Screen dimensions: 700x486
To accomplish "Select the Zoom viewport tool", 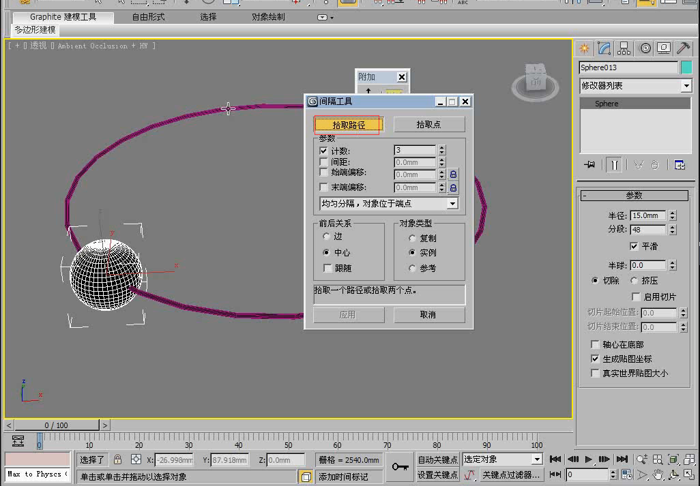I will pyautogui.click(x=642, y=459).
